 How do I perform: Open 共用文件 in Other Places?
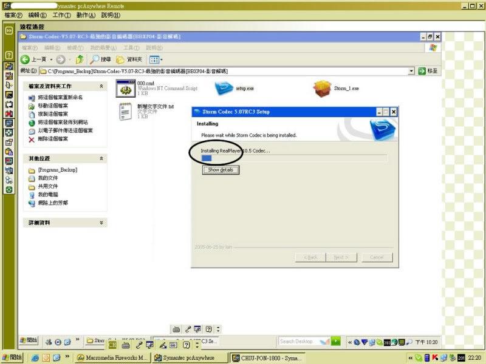click(48, 186)
